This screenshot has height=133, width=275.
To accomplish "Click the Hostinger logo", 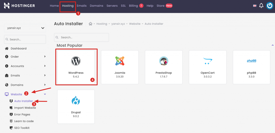I will (19, 6).
